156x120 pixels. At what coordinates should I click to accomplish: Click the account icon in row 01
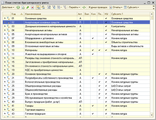(8, 18)
